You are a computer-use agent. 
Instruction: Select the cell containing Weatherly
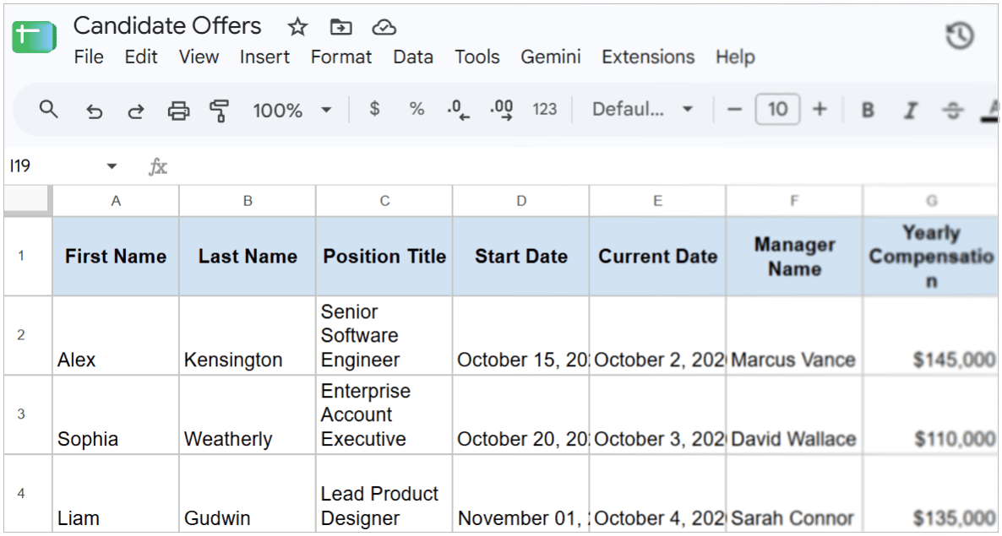[x=248, y=414]
